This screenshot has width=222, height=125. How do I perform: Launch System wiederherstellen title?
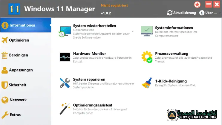(x=94, y=26)
